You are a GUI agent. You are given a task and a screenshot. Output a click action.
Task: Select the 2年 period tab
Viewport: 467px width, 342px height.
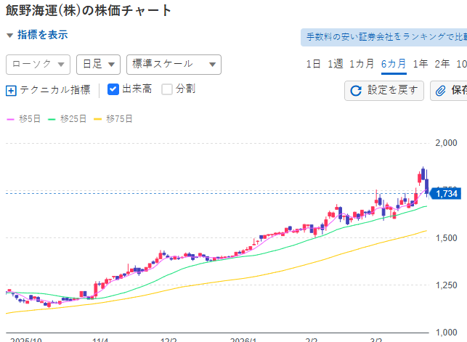pyautogui.click(x=442, y=64)
